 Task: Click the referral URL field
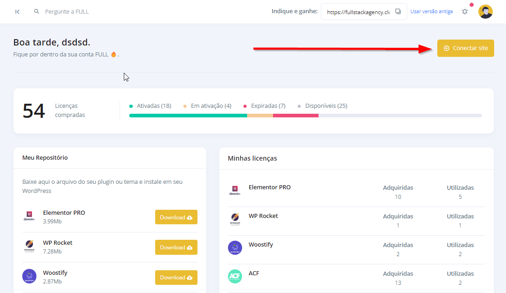(358, 12)
